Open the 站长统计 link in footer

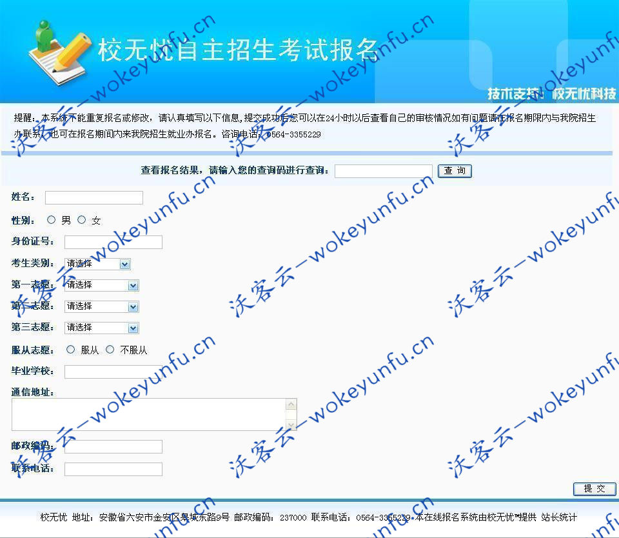point(559,517)
